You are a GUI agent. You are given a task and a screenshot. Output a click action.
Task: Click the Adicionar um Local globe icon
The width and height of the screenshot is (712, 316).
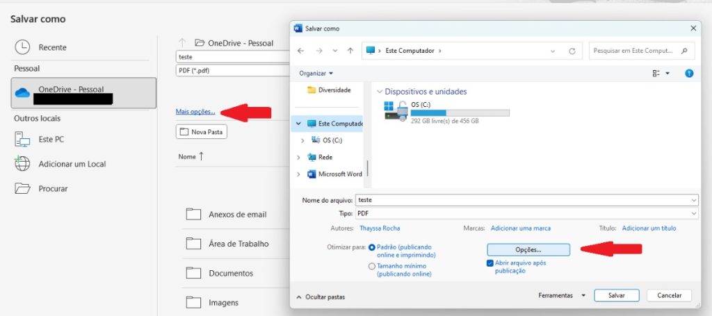click(23, 164)
